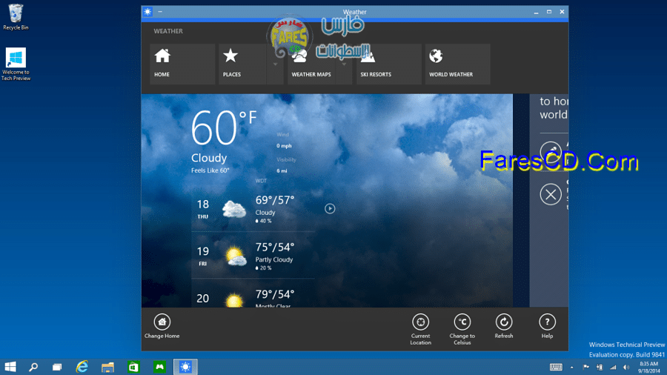Refresh the weather data

pyautogui.click(x=504, y=327)
